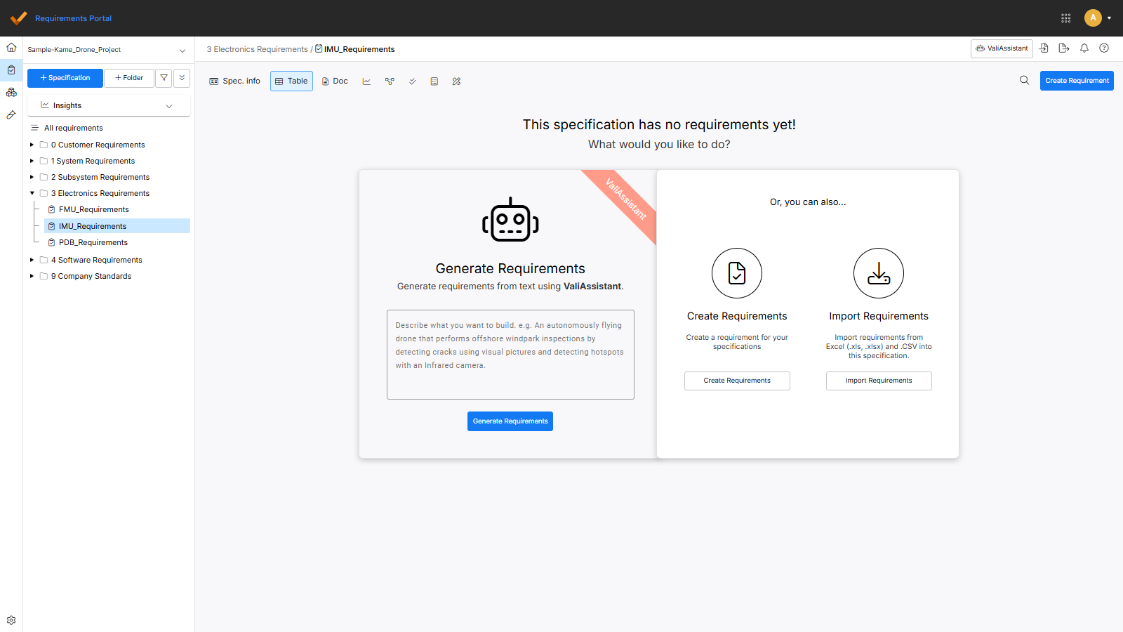Open the settings gear in left sidebar

(11, 620)
